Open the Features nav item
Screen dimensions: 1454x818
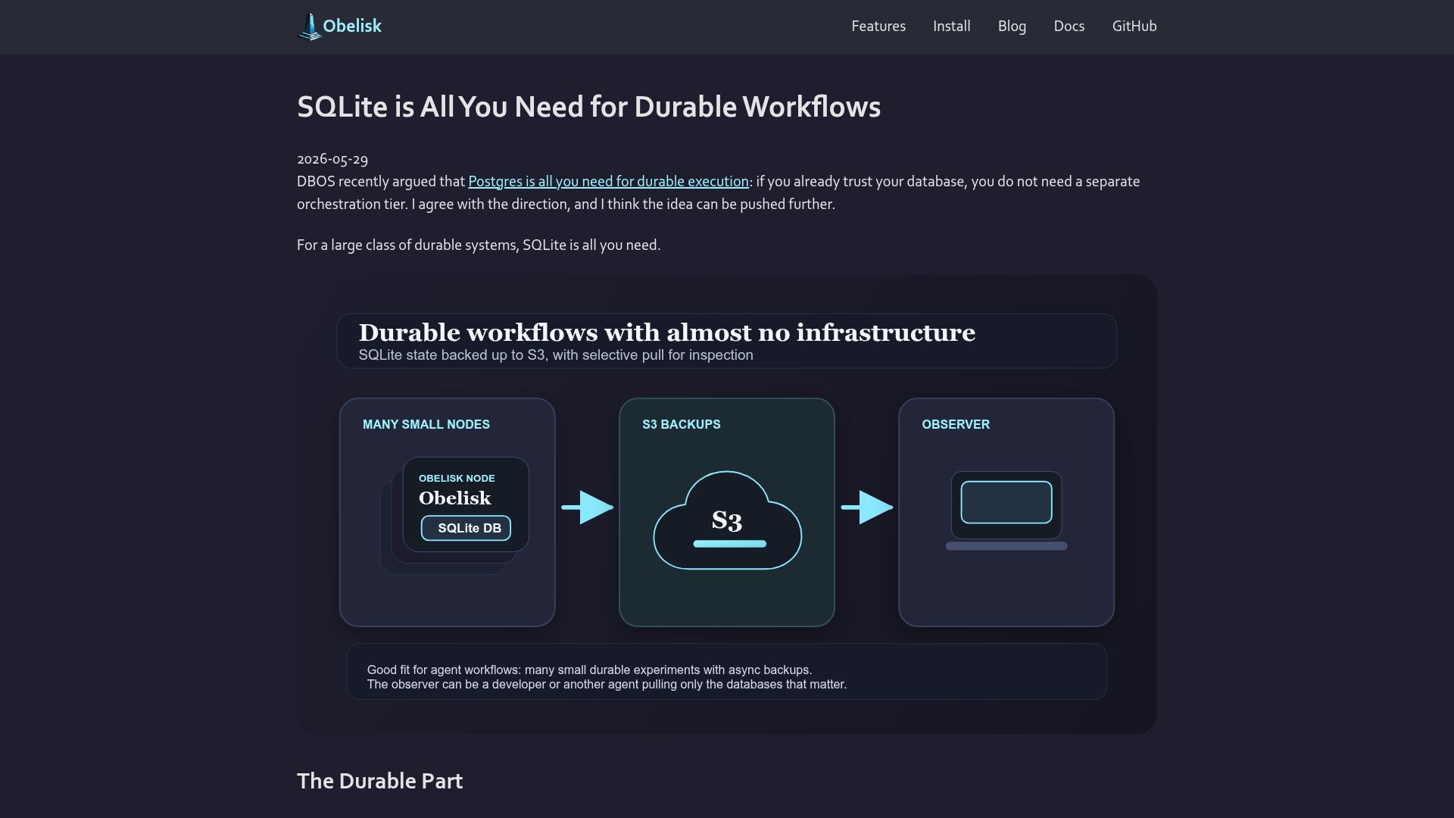(x=878, y=27)
